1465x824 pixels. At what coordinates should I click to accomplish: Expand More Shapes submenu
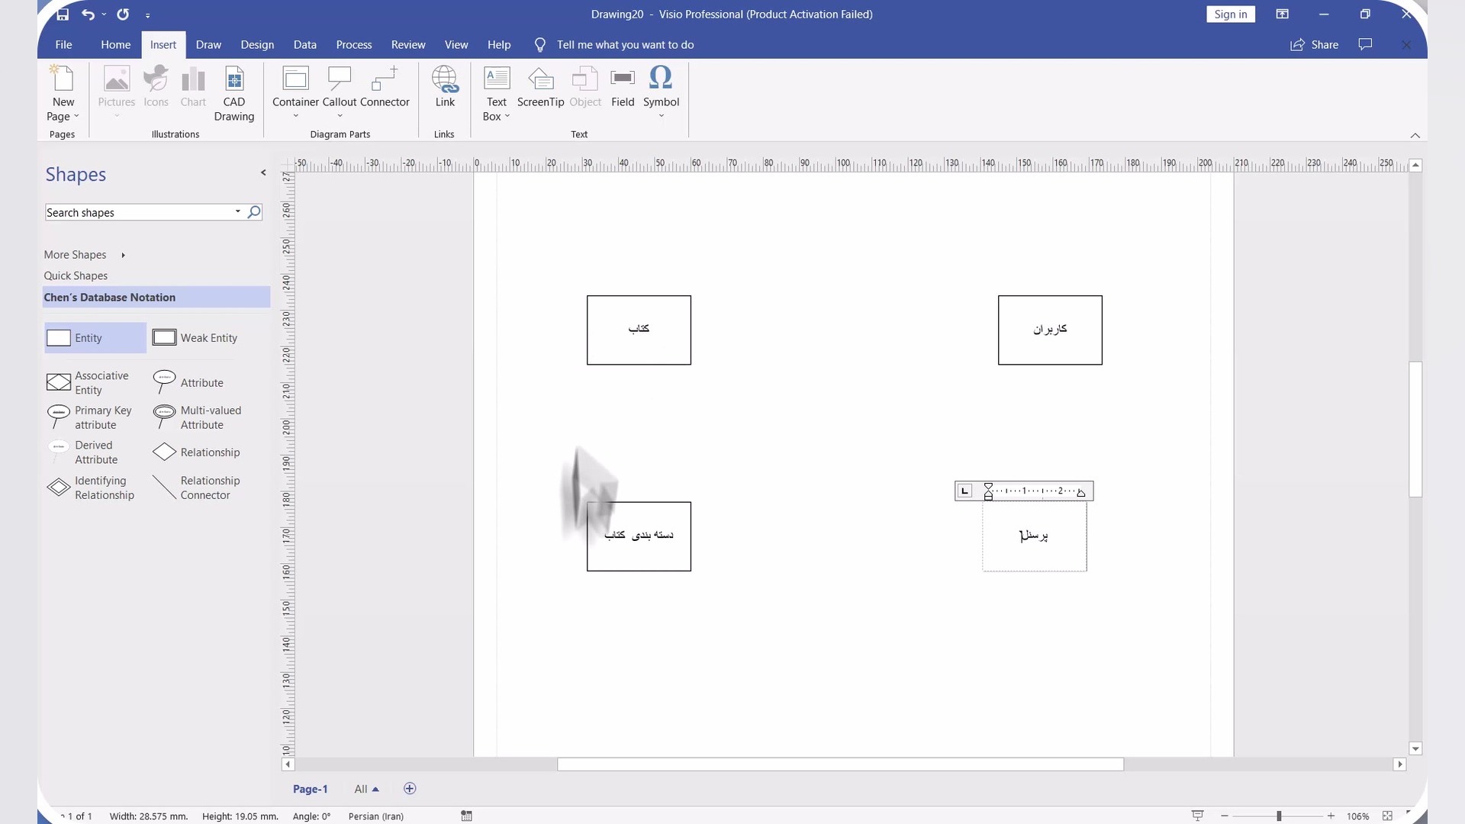point(84,255)
